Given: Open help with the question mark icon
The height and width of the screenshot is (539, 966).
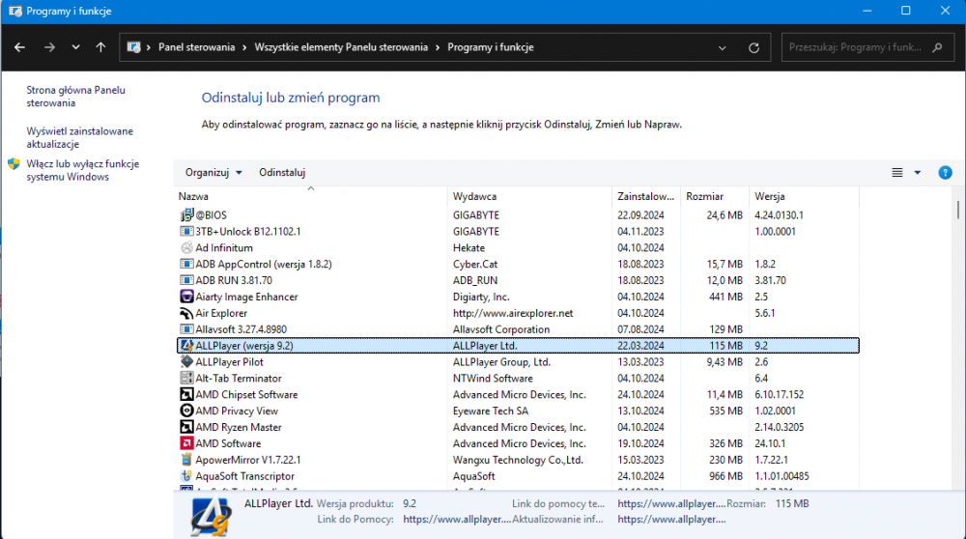Looking at the screenshot, I should tap(945, 173).
